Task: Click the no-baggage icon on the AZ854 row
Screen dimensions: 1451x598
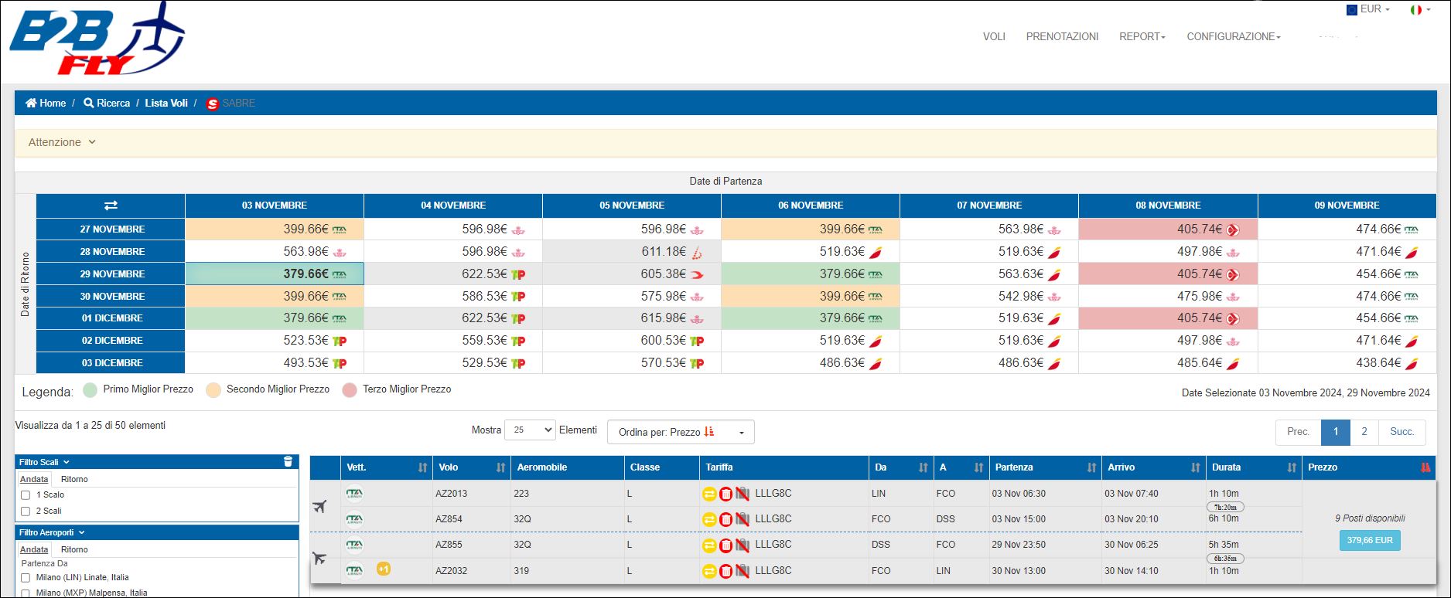Action: pos(742,519)
